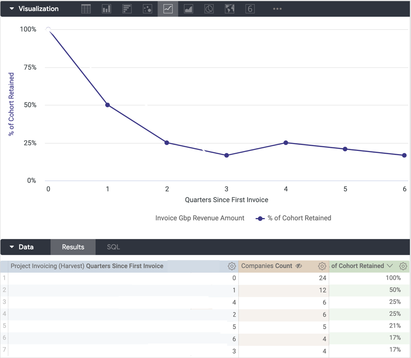Pick the single value visualization icon
The image size is (411, 358).
click(x=250, y=9)
